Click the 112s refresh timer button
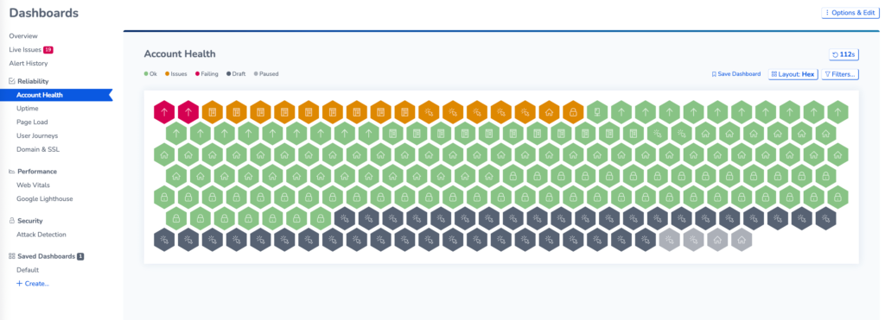The height and width of the screenshot is (320, 885). point(844,54)
